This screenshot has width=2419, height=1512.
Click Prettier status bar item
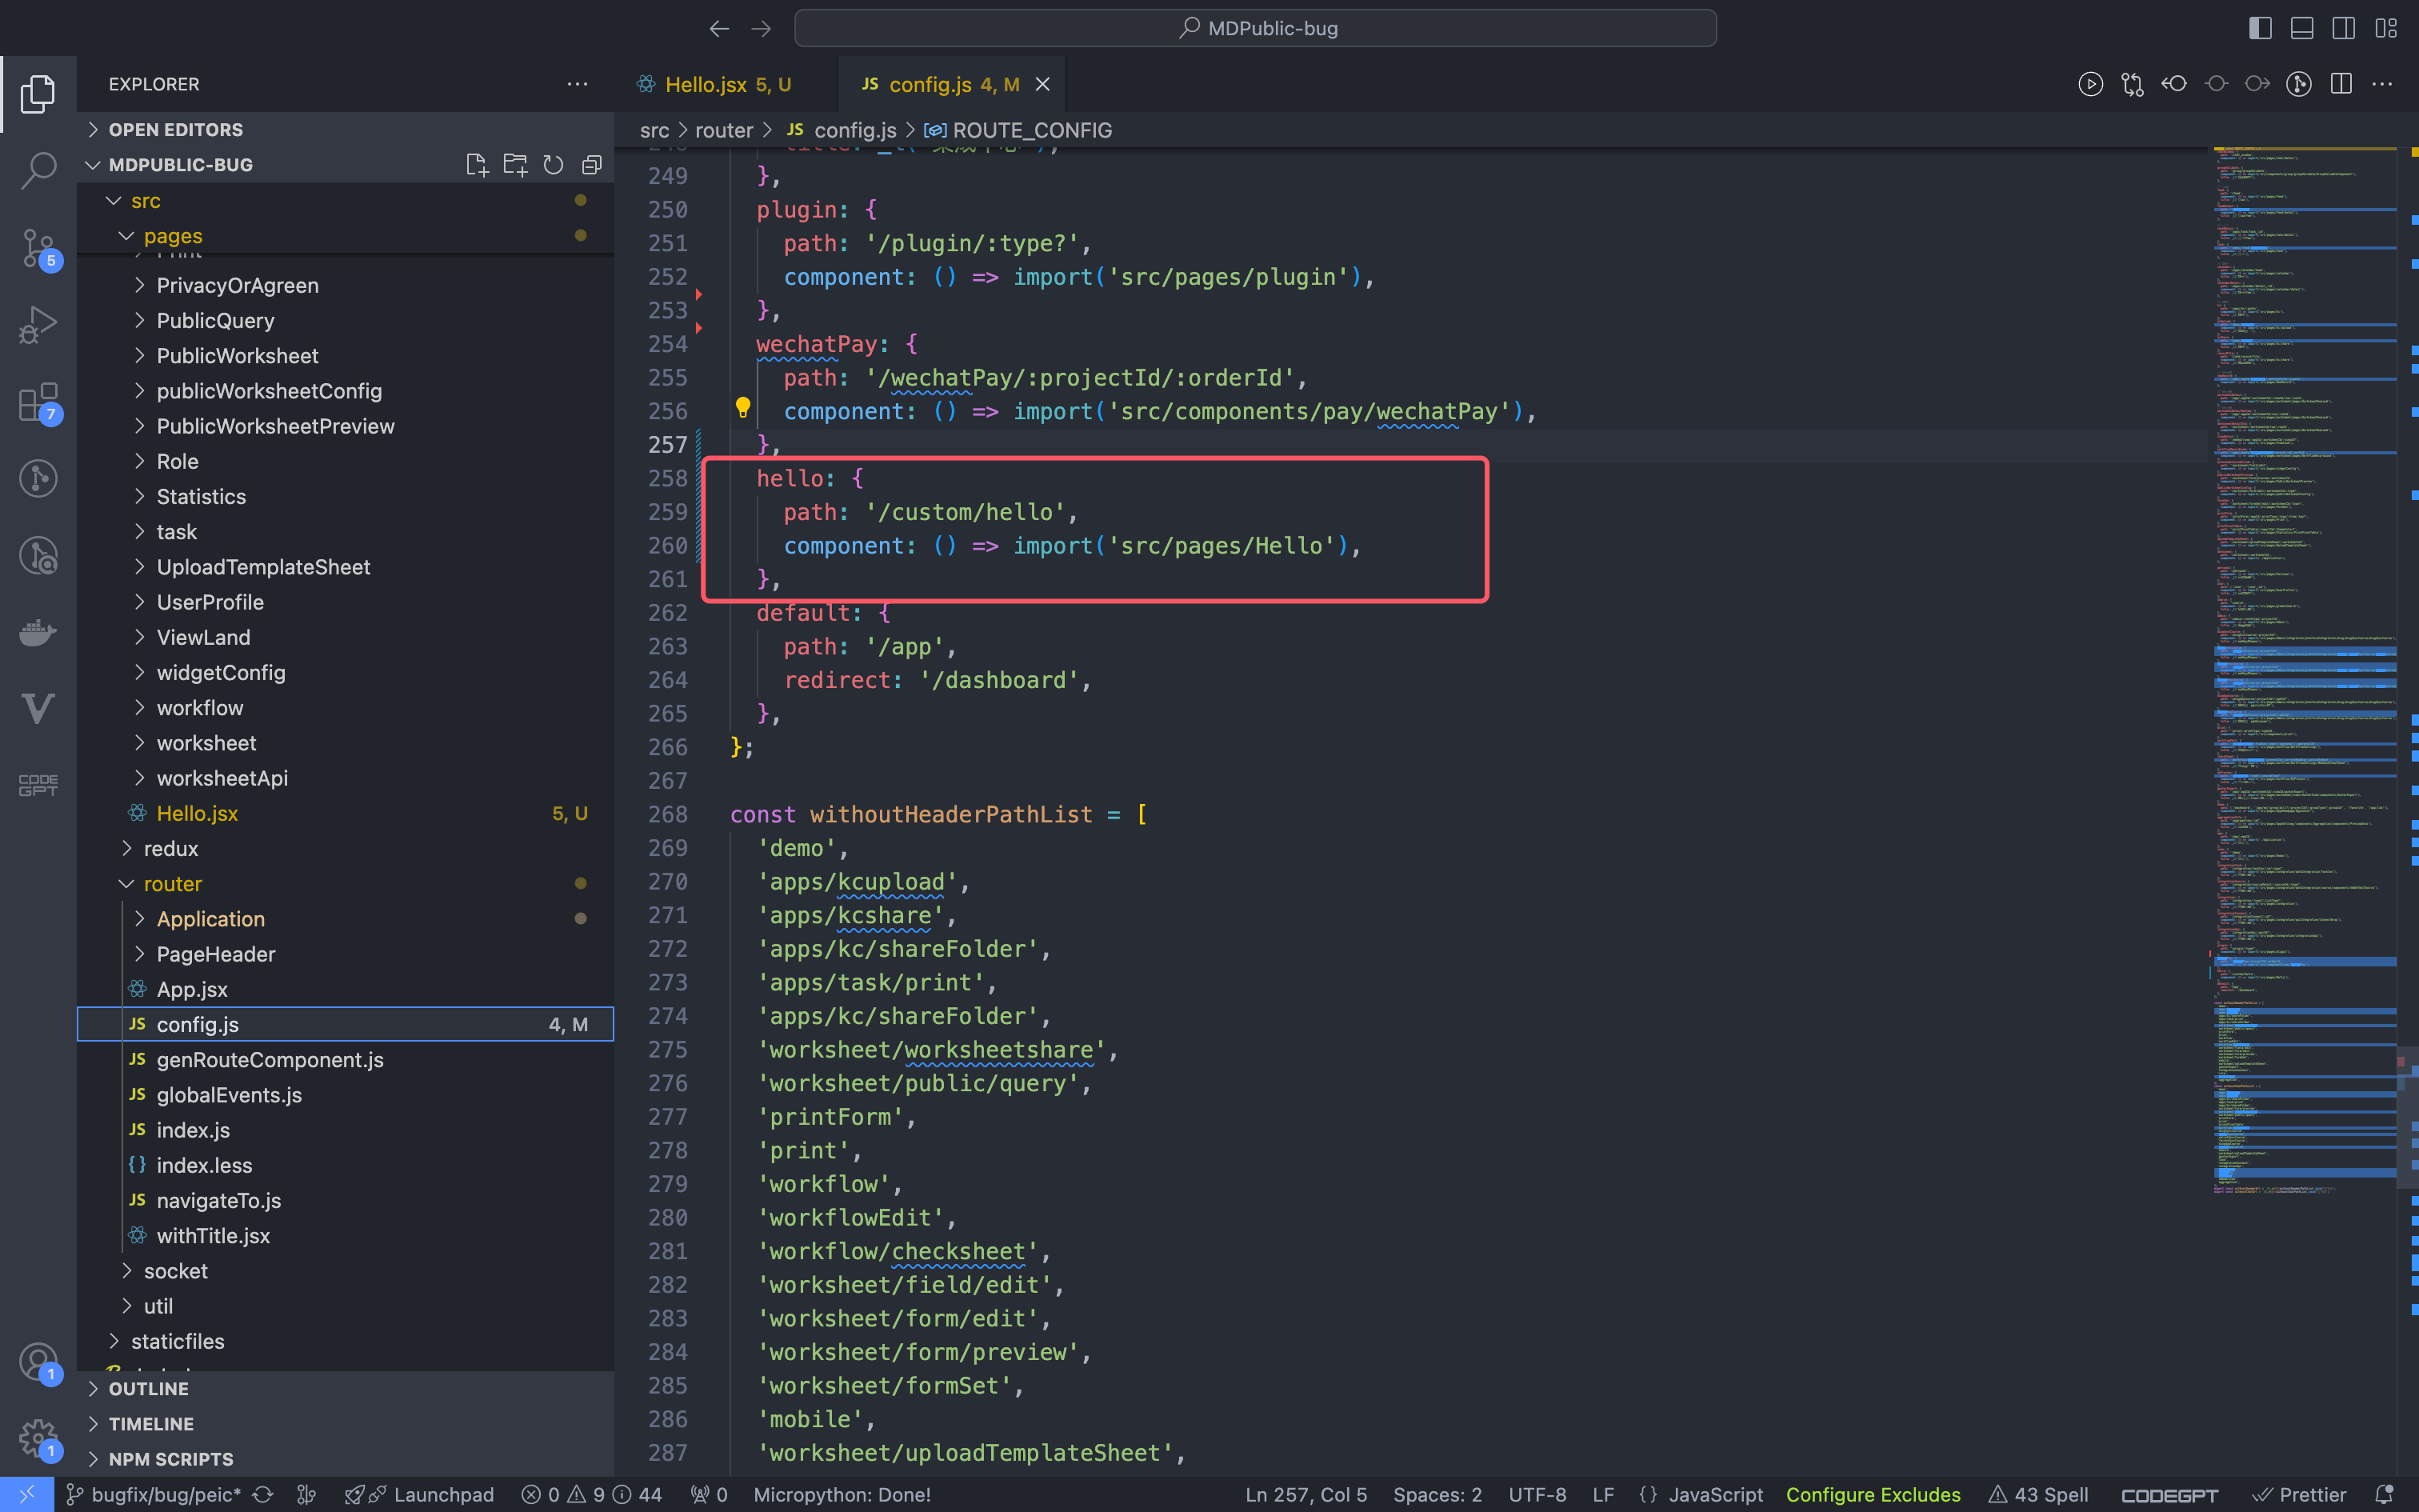[x=2299, y=1494]
